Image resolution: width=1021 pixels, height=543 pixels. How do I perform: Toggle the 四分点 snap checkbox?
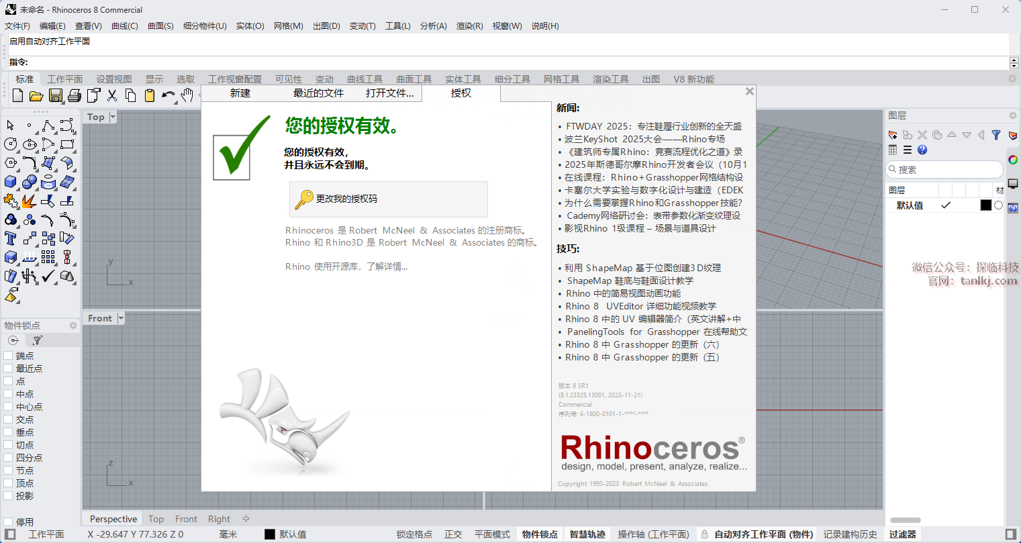click(8, 458)
